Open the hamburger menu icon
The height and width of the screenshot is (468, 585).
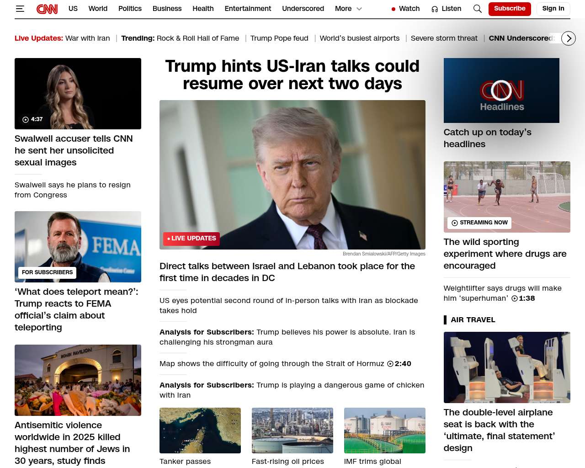[20, 9]
